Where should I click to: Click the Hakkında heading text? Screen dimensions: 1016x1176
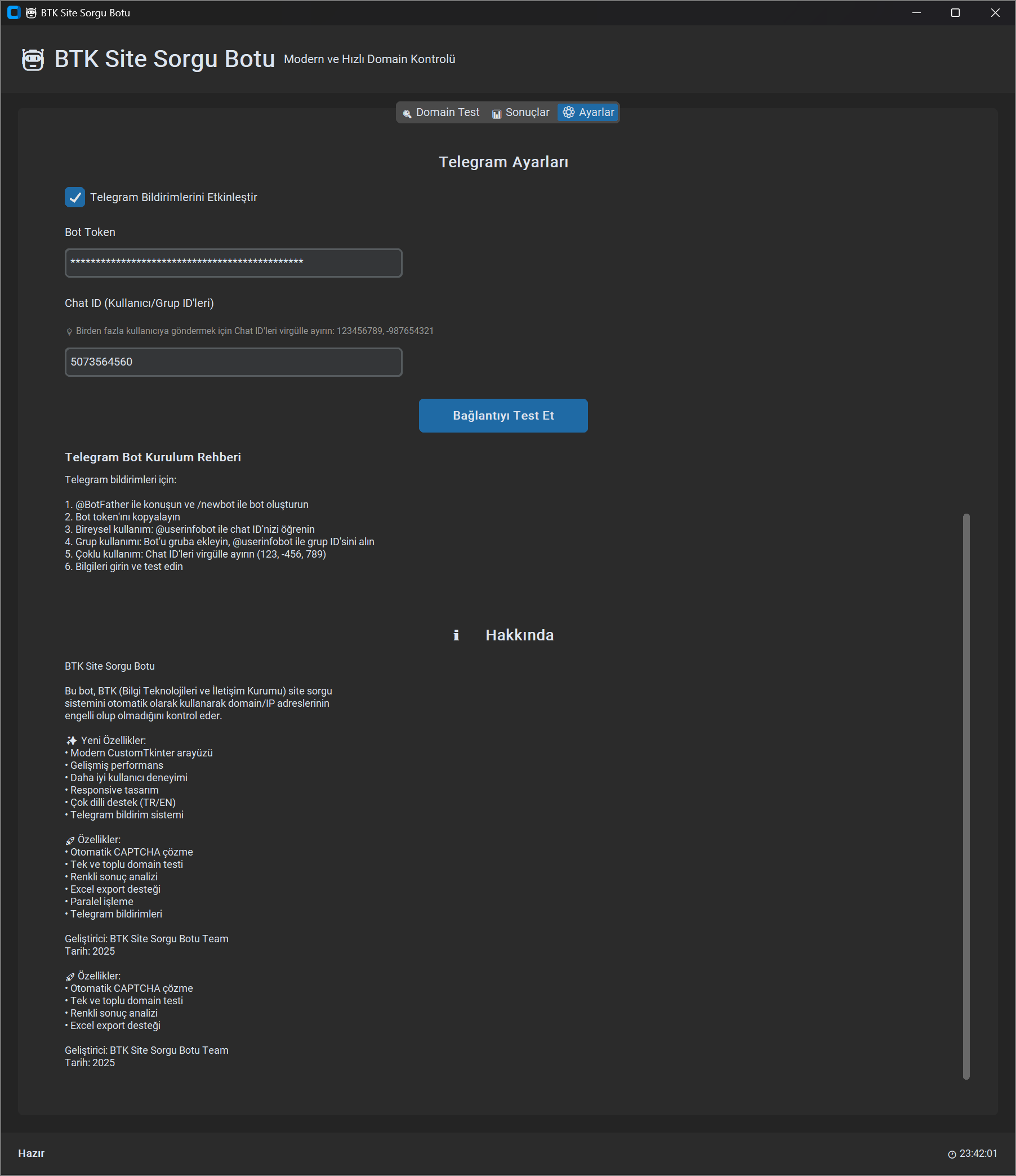click(519, 635)
